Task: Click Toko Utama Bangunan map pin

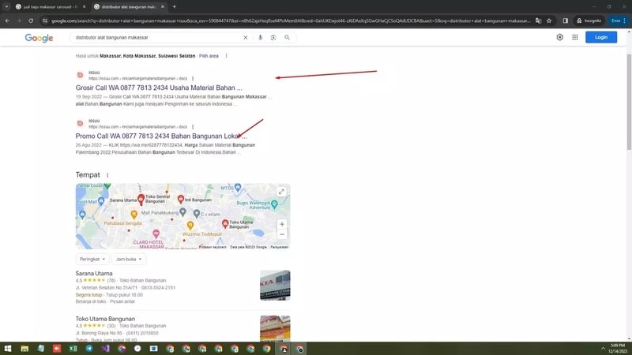Action: coord(225,223)
